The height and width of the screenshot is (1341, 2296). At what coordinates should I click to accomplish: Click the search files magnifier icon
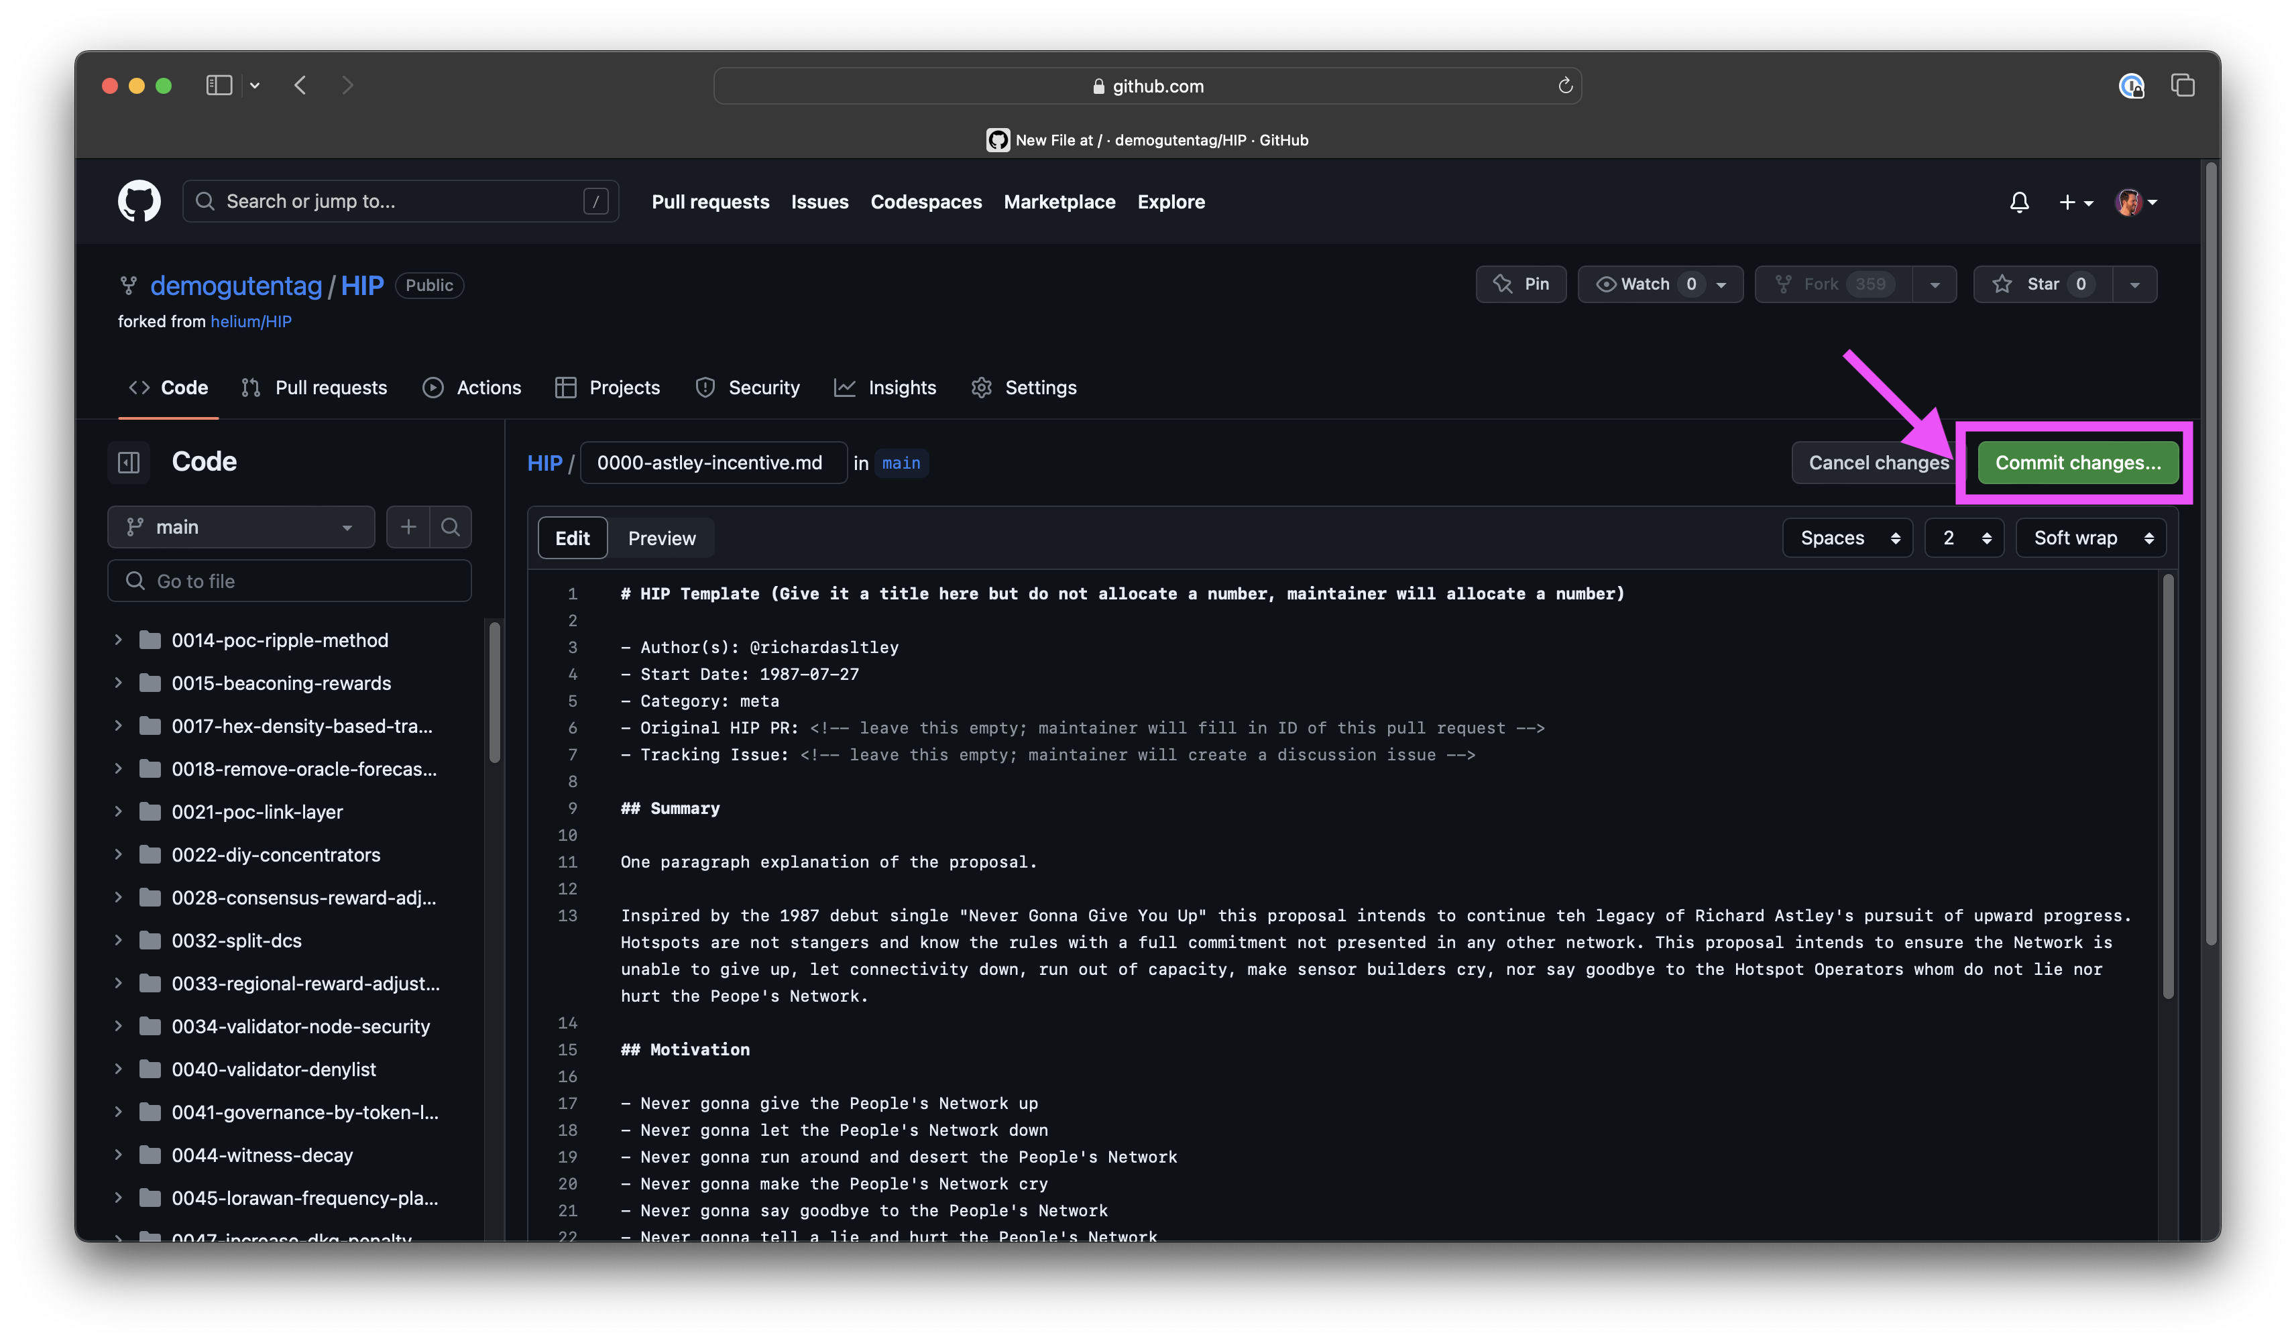pyautogui.click(x=450, y=526)
